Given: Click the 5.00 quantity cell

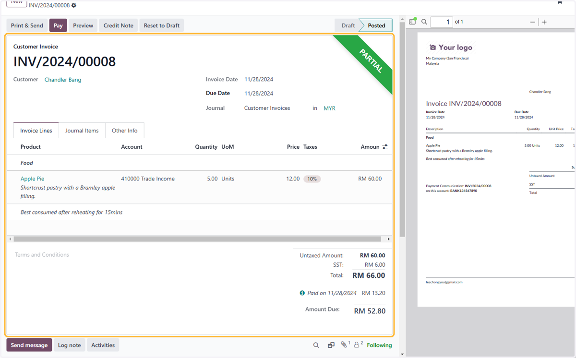Looking at the screenshot, I should pyautogui.click(x=212, y=179).
